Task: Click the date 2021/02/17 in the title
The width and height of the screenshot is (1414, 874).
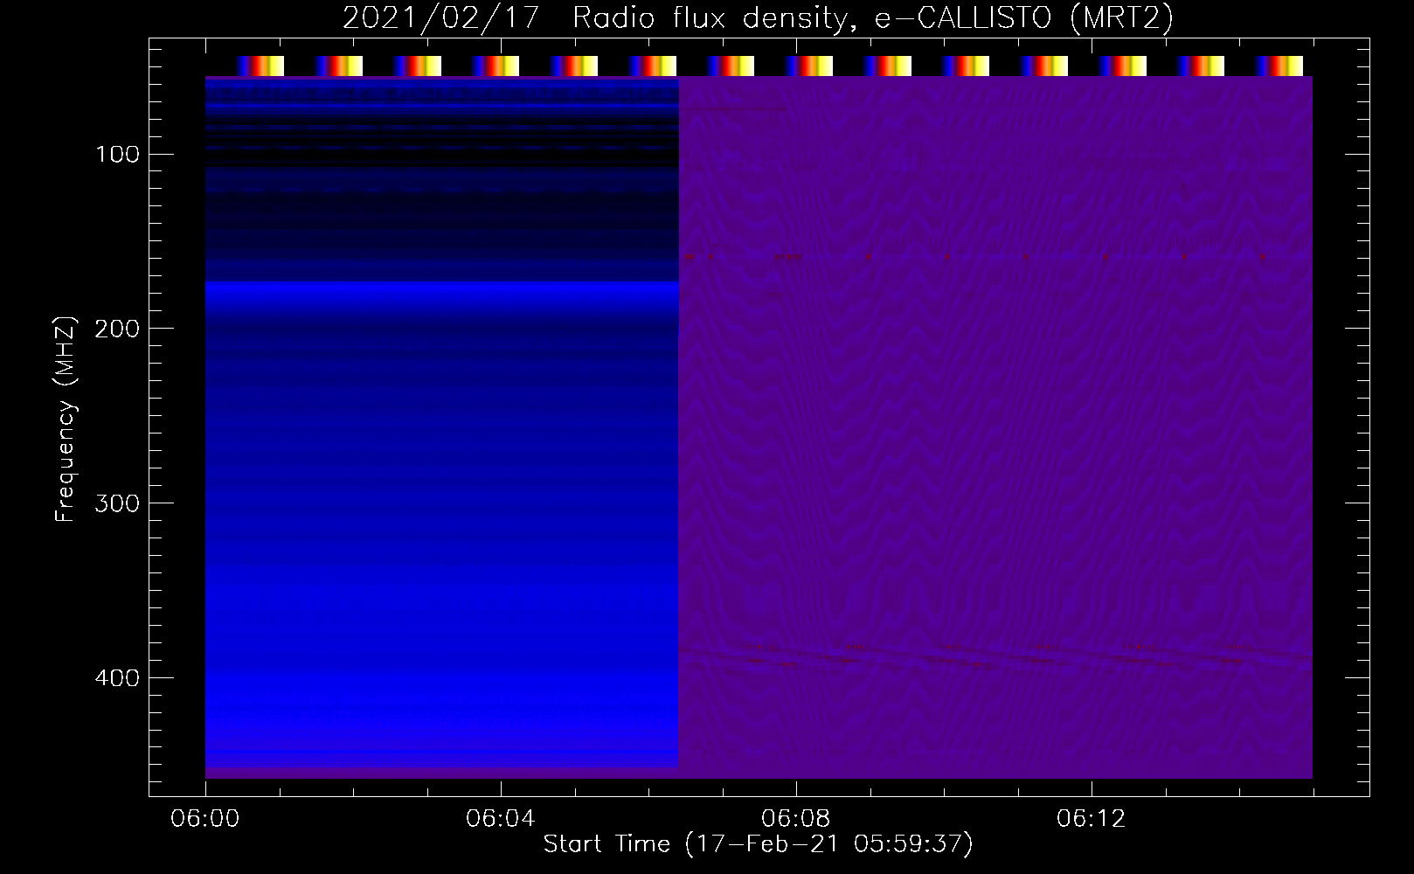Action: (440, 18)
